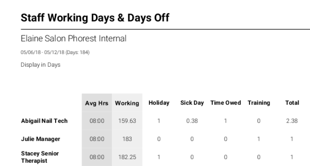Click the date range 05/06/18 - 05/12/18
The image size is (310, 166).
pyautogui.click(x=42, y=52)
